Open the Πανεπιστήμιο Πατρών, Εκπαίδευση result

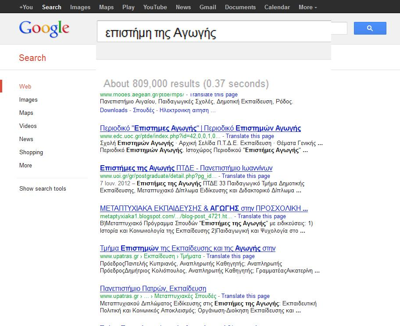(153, 288)
